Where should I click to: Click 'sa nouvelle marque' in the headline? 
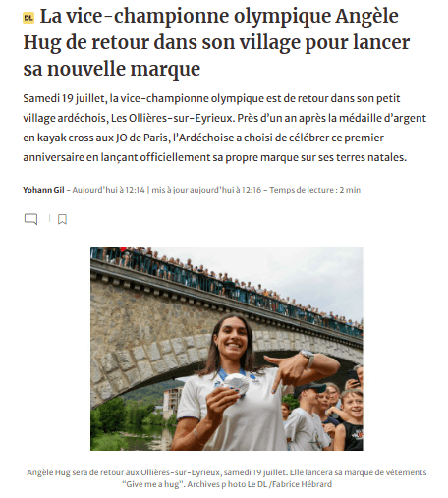pyautogui.click(x=112, y=69)
